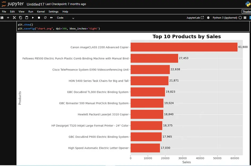Viewport: 251px width, 166px height.
Task: Cut the selected cell with the scissors icon
Action: point(14,18)
